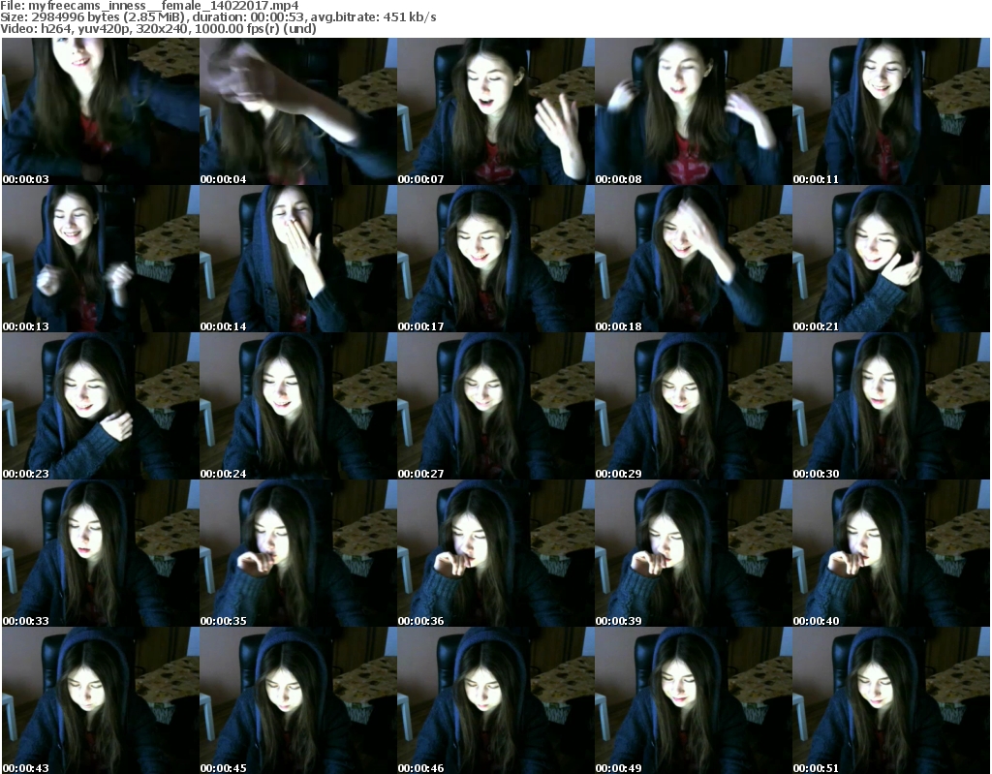992x774 pixels.
Task: Pick the thumbnail frame stamped 00:00:29
Action: [x=693, y=406]
